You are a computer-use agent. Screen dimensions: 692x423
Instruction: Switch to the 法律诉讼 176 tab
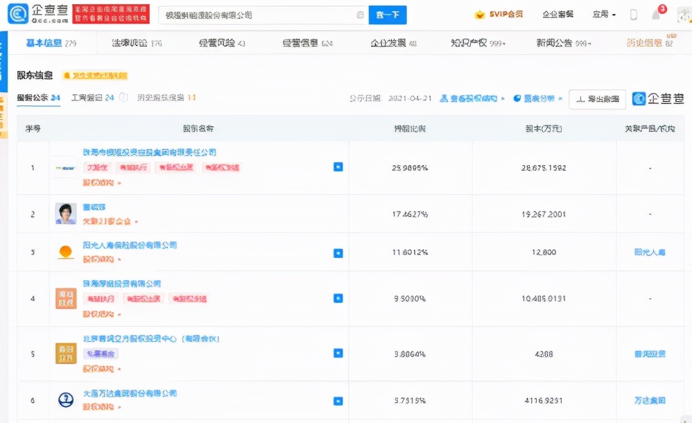click(137, 43)
